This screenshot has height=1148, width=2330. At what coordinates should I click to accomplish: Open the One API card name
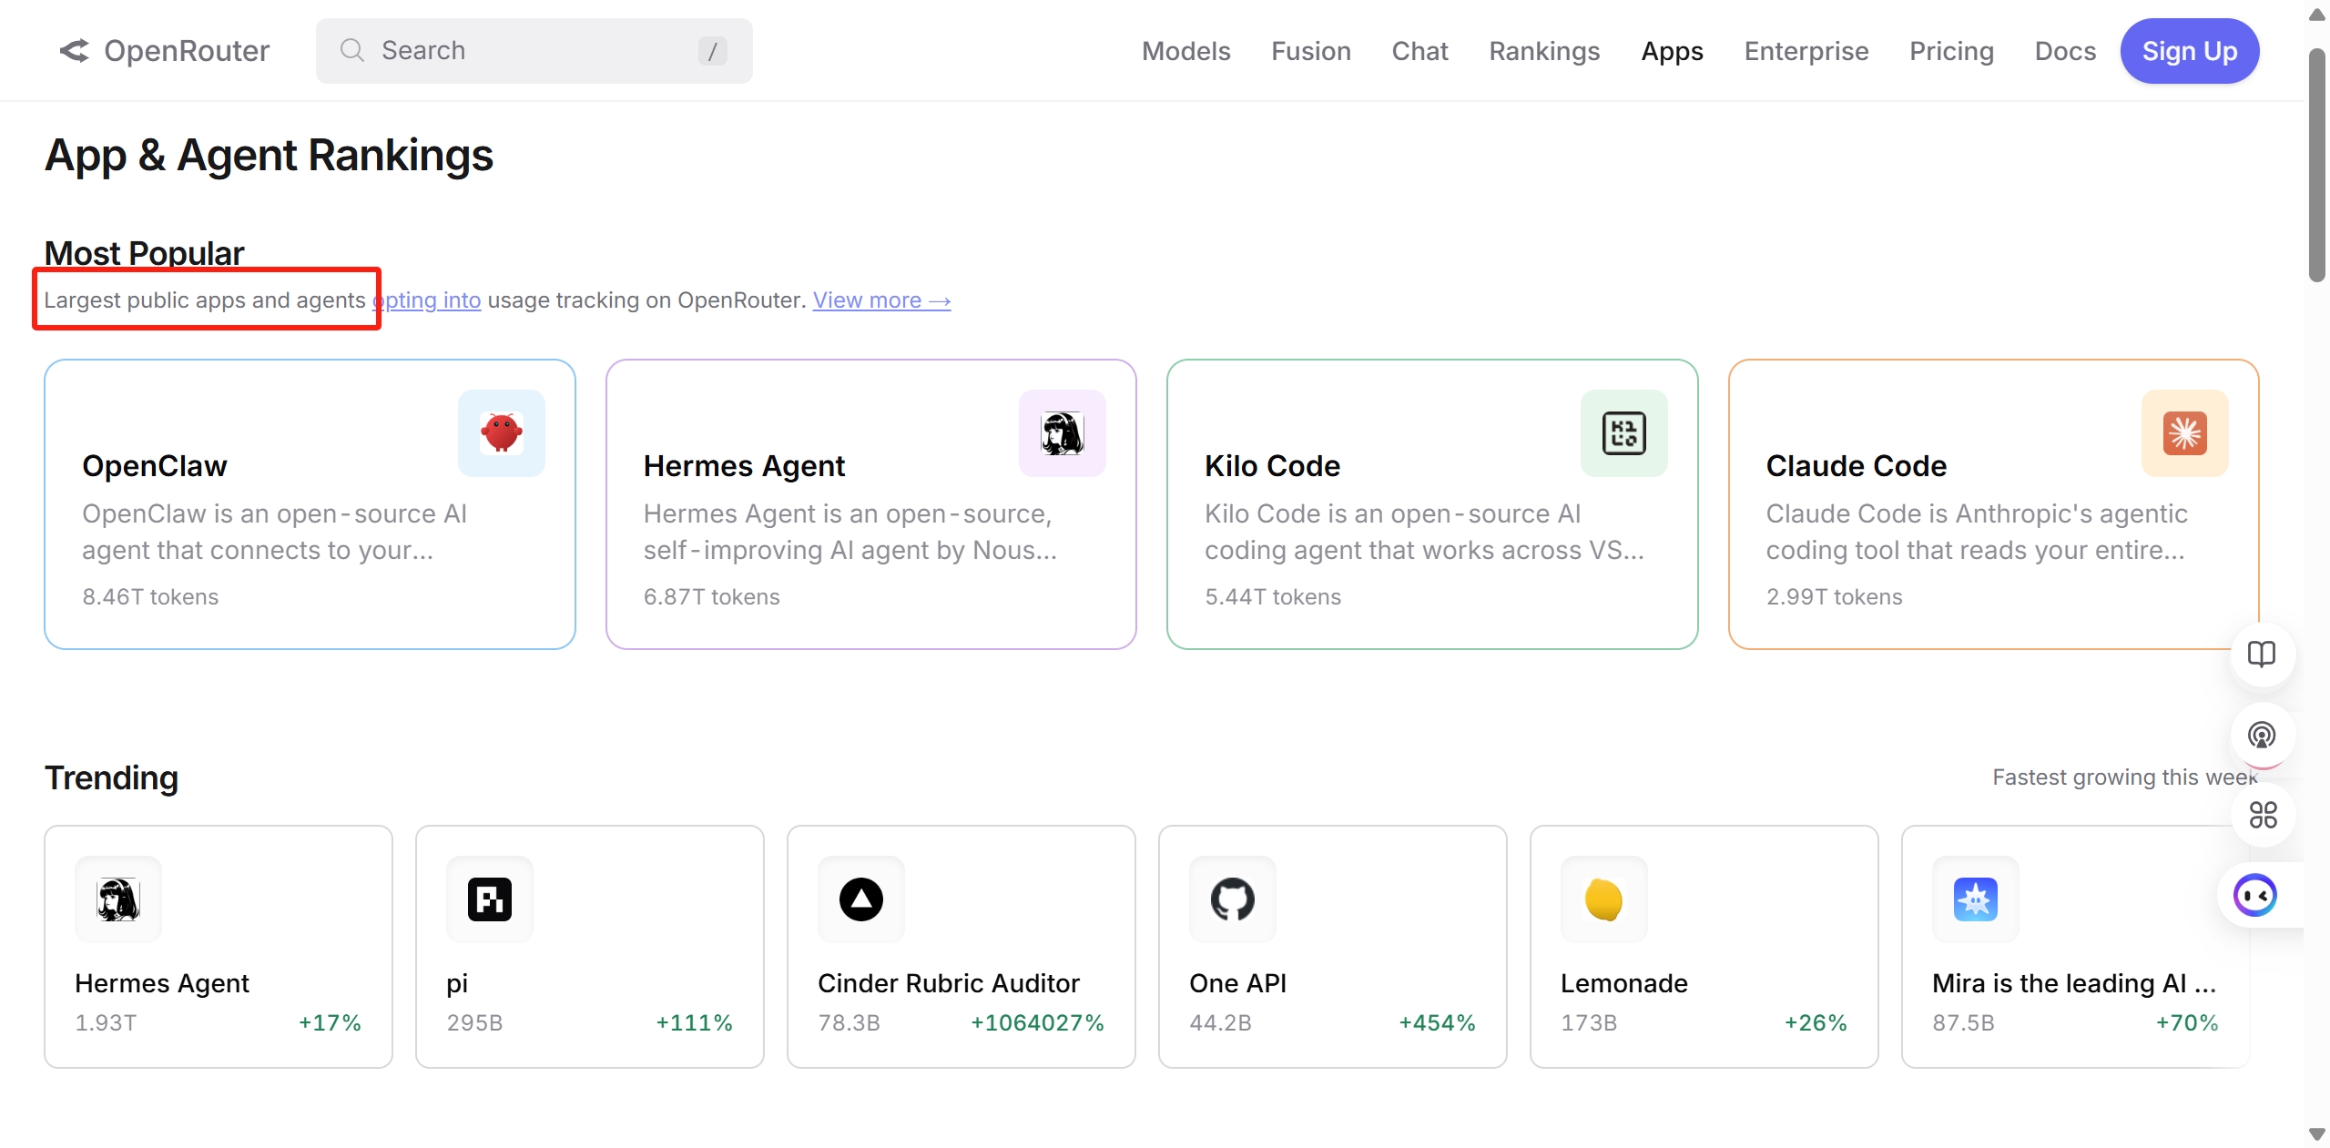(x=1237, y=983)
